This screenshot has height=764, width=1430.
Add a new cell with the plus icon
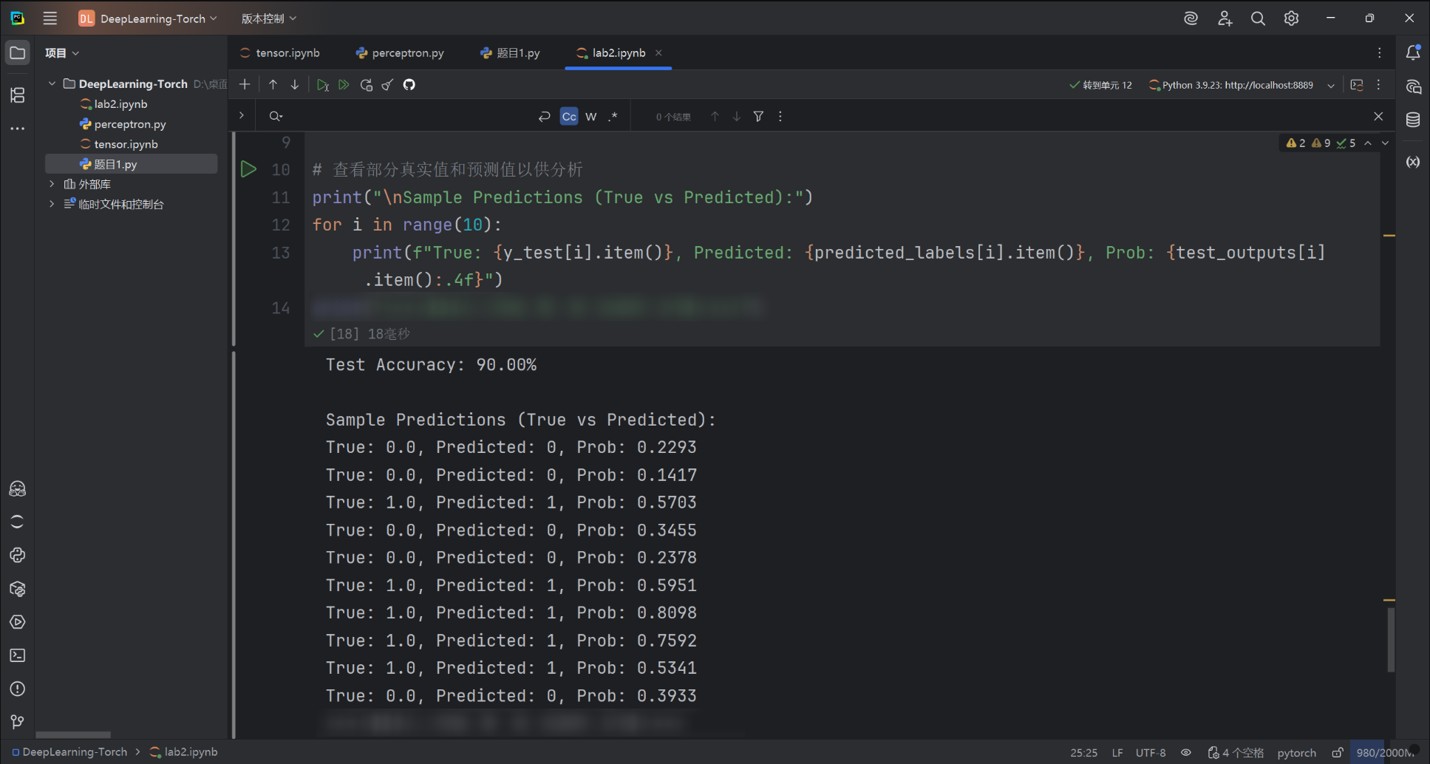pyautogui.click(x=244, y=84)
